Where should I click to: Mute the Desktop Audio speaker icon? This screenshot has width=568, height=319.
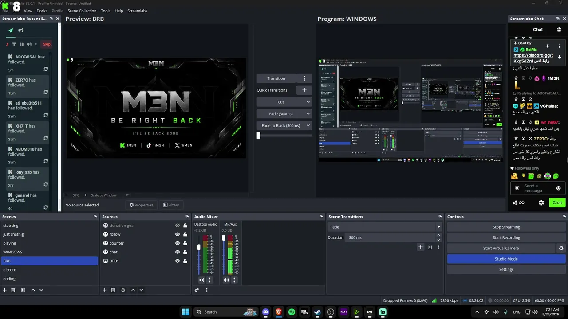pos(202,280)
